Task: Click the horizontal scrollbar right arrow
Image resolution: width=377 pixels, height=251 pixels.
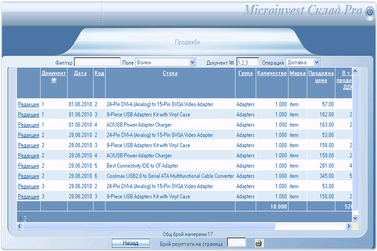Action: pyautogui.click(x=348, y=226)
